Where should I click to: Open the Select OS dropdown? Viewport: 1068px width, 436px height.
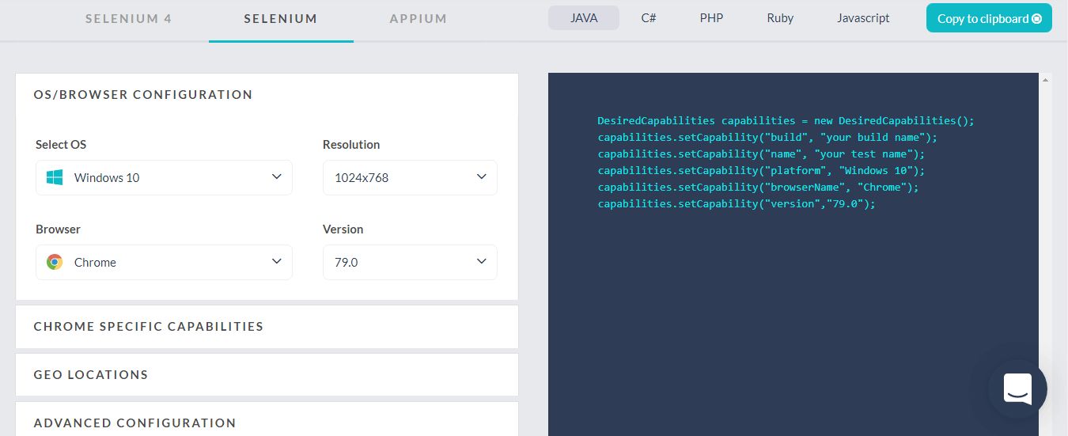pyautogui.click(x=164, y=178)
